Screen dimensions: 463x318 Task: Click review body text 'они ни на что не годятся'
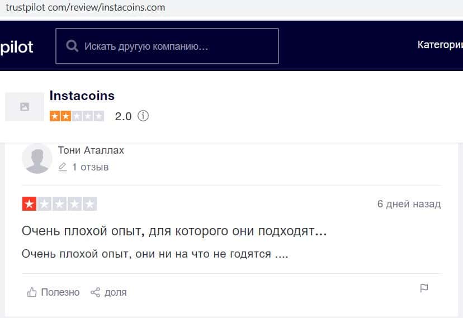click(x=203, y=254)
